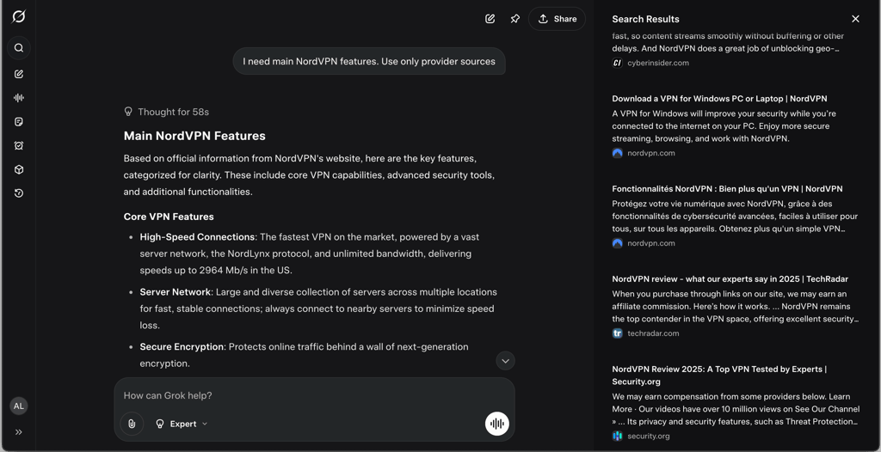
Task: Click nordvpn.com under Windows download result
Action: pos(651,153)
